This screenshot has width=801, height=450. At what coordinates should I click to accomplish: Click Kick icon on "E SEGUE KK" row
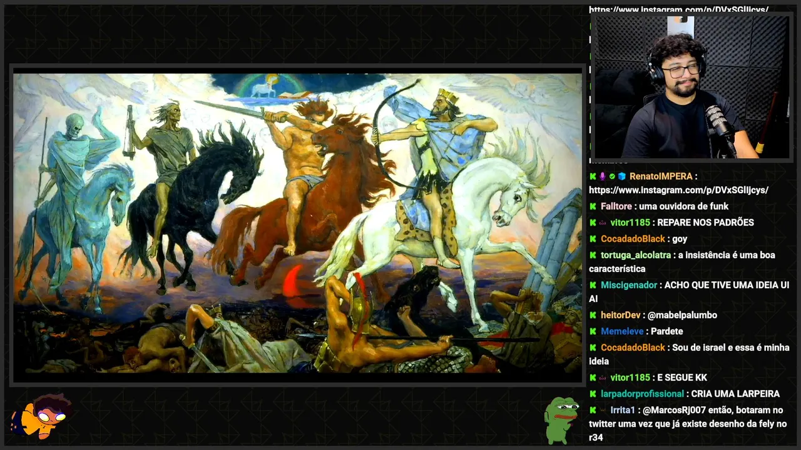point(593,377)
